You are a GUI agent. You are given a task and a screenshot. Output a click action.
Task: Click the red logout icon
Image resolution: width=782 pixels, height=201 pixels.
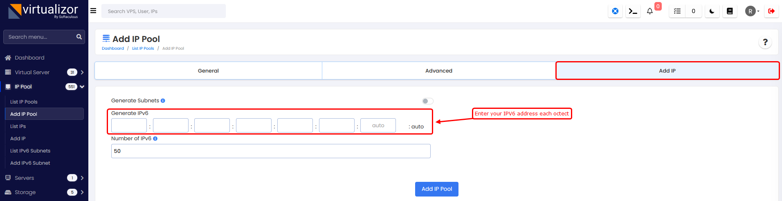point(771,11)
